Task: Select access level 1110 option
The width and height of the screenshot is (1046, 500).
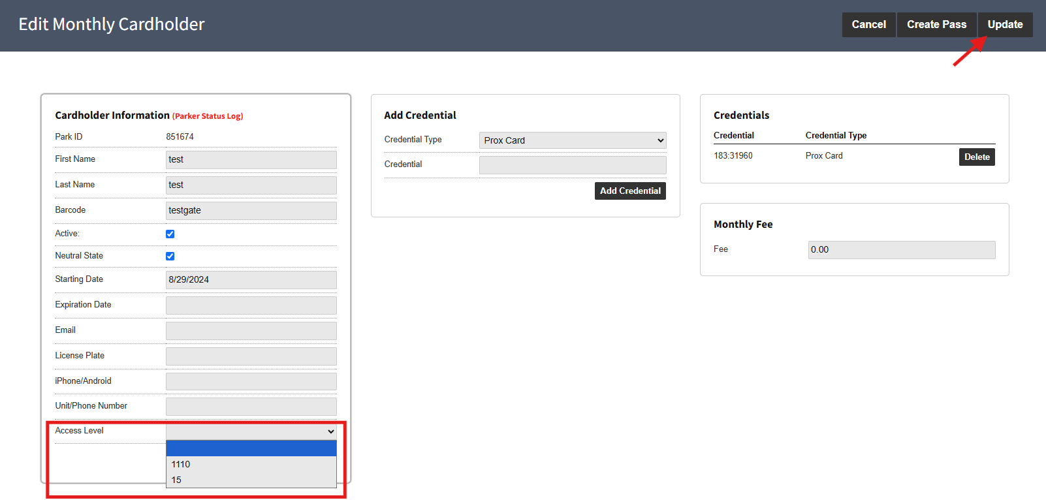Action: (x=251, y=464)
